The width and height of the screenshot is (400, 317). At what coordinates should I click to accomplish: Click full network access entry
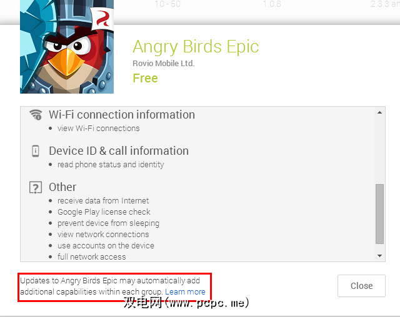[x=92, y=256]
